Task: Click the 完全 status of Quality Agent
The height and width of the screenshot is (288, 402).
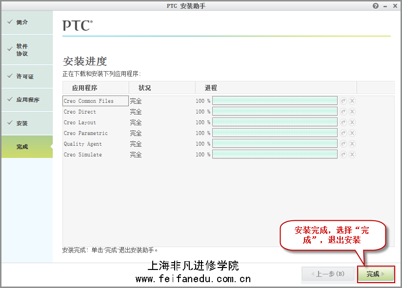Action: 136,144
